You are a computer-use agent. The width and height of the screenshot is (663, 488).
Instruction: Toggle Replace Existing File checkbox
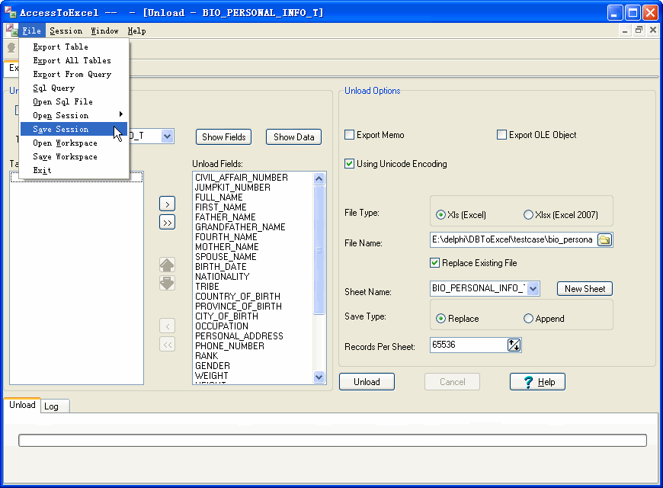click(x=434, y=263)
